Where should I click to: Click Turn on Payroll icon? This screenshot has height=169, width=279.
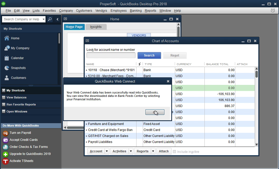(x=5, y=133)
